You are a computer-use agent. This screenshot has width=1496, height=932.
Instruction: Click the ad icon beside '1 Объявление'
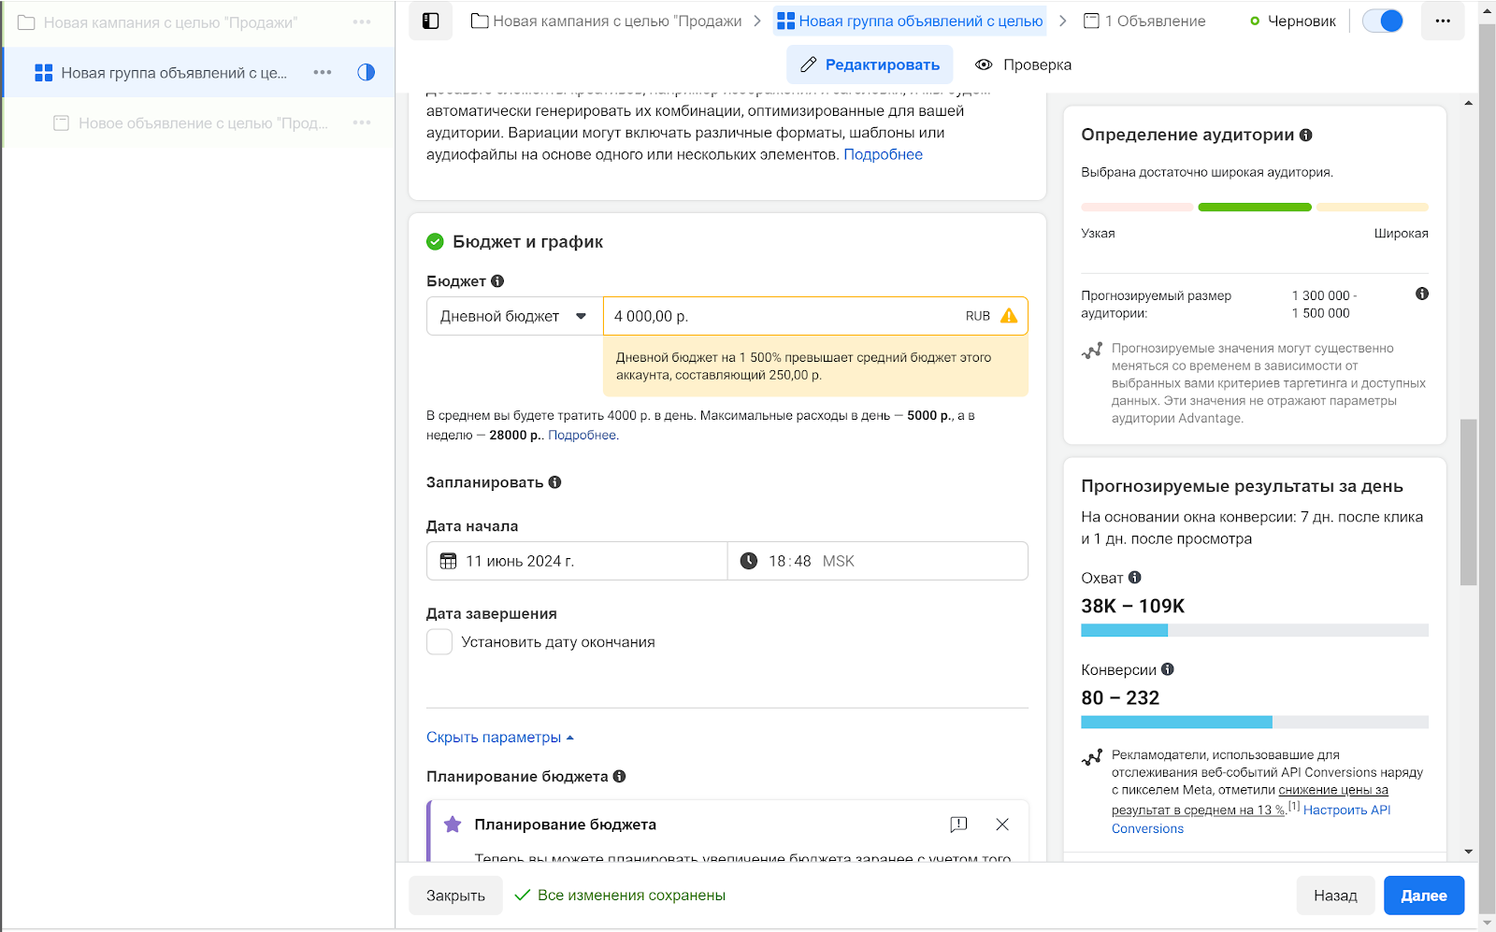[1091, 21]
